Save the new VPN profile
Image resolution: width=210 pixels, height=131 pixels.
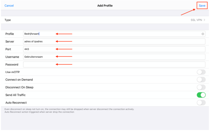coord(202,6)
